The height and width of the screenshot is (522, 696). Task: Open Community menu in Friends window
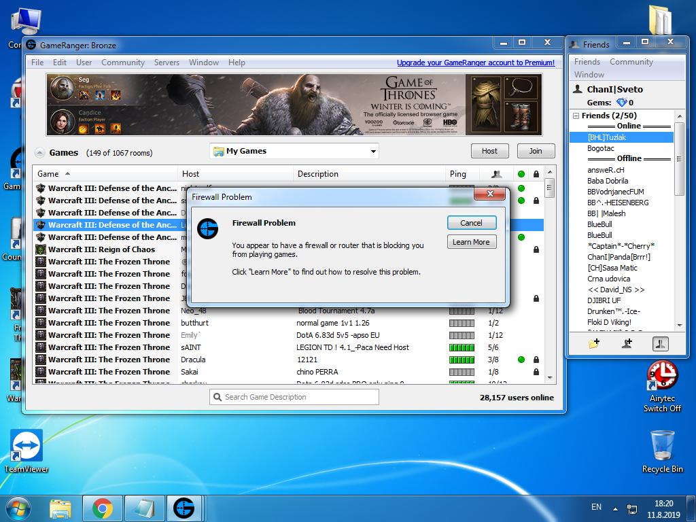[631, 62]
